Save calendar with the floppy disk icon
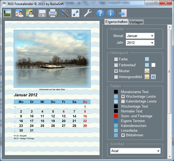174x161 pixels. (42, 13)
